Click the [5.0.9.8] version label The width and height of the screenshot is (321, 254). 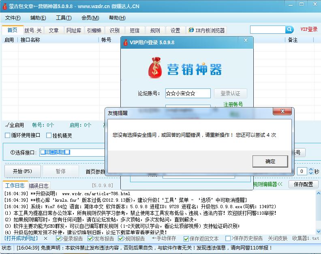tap(103, 185)
